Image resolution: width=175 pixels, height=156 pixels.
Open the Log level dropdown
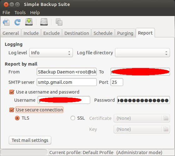click(51, 53)
